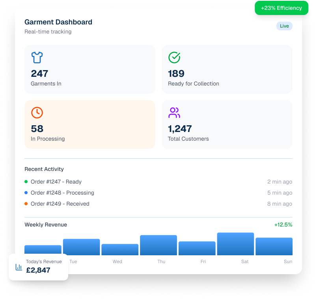Click the t-shirt Garments In icon
Screen dimensions: 317x299
pos(37,58)
